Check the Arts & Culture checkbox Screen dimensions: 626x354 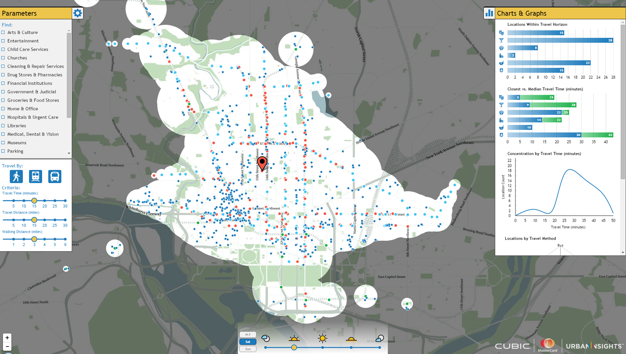(3, 32)
